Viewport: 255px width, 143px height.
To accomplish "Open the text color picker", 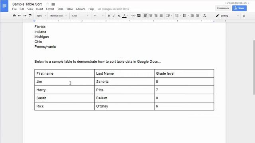I will coord(124,16).
